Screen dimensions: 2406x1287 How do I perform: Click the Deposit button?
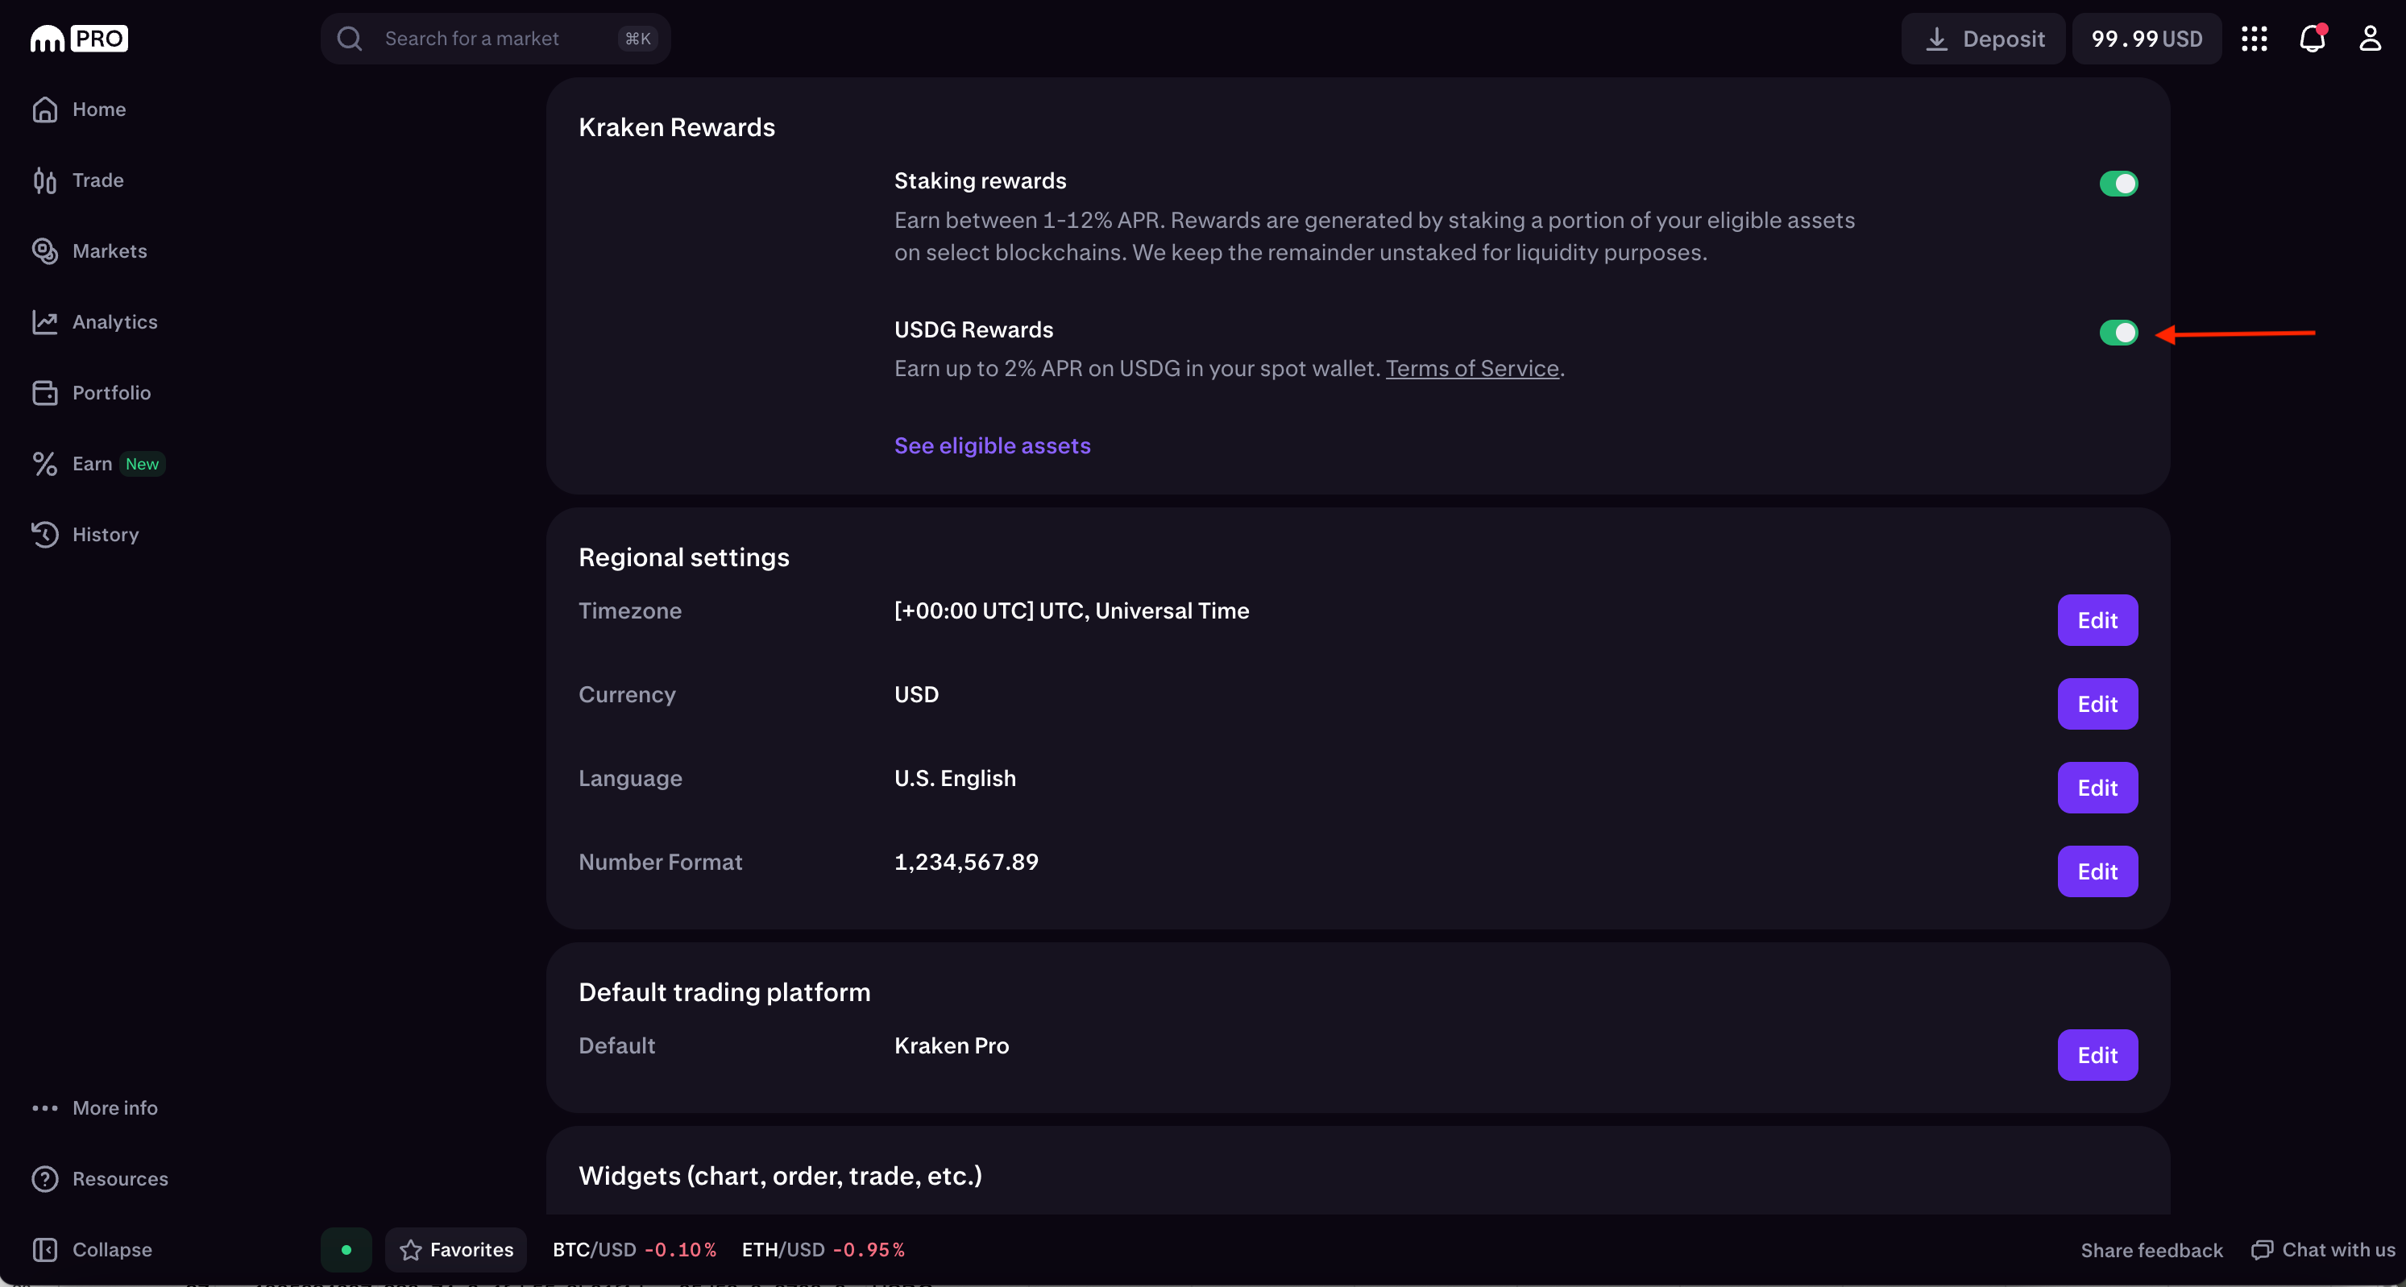(x=1983, y=39)
